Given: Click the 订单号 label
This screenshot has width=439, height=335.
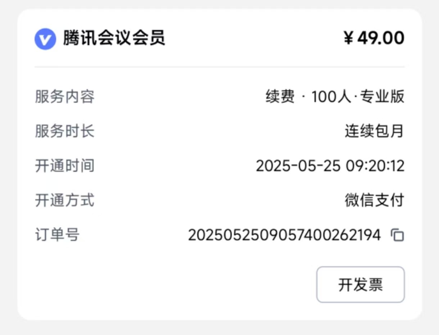Looking at the screenshot, I should (57, 235).
